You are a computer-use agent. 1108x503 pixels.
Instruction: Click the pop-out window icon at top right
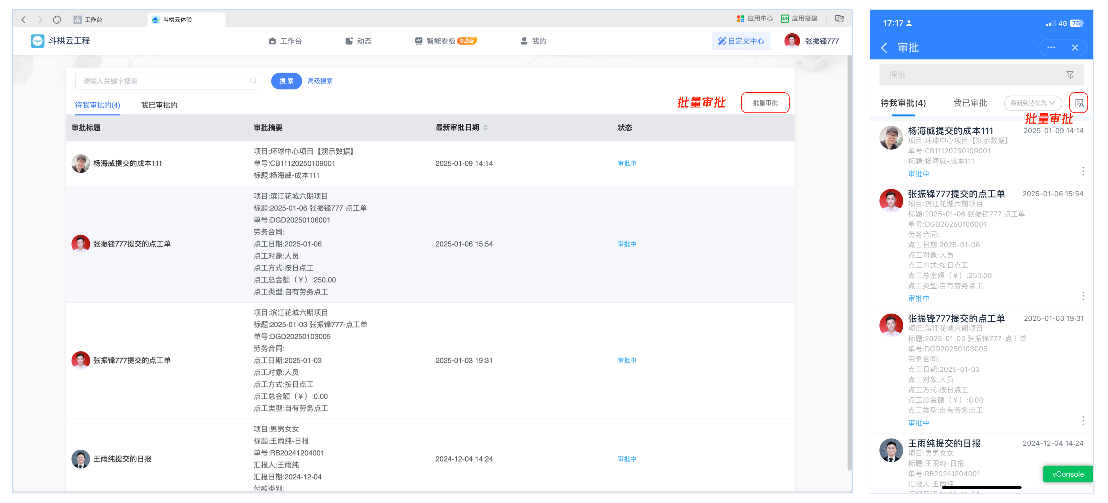pos(839,19)
